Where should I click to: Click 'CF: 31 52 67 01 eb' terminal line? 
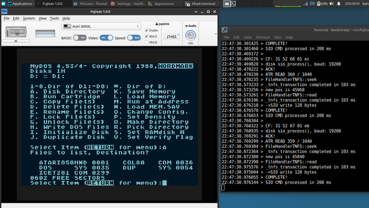tap(287, 126)
